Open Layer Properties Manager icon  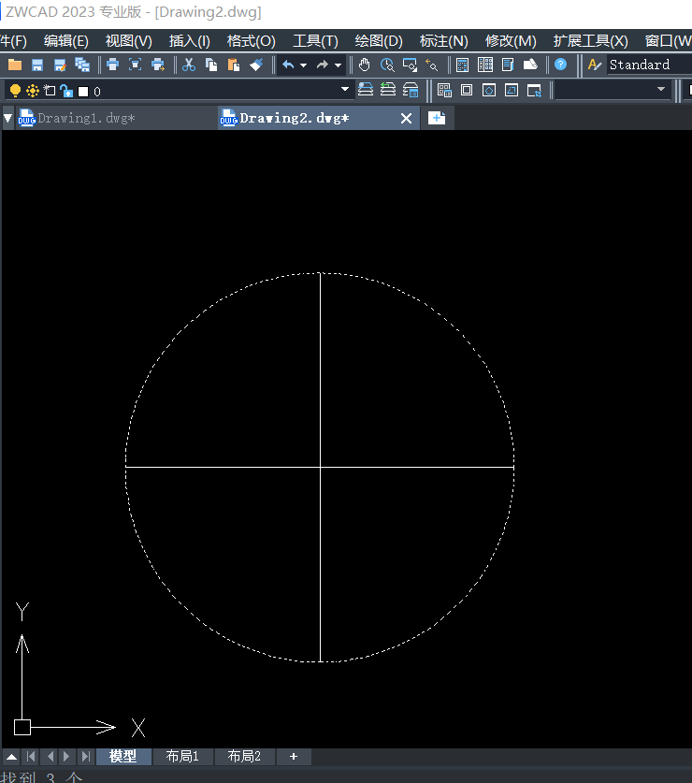(x=411, y=90)
